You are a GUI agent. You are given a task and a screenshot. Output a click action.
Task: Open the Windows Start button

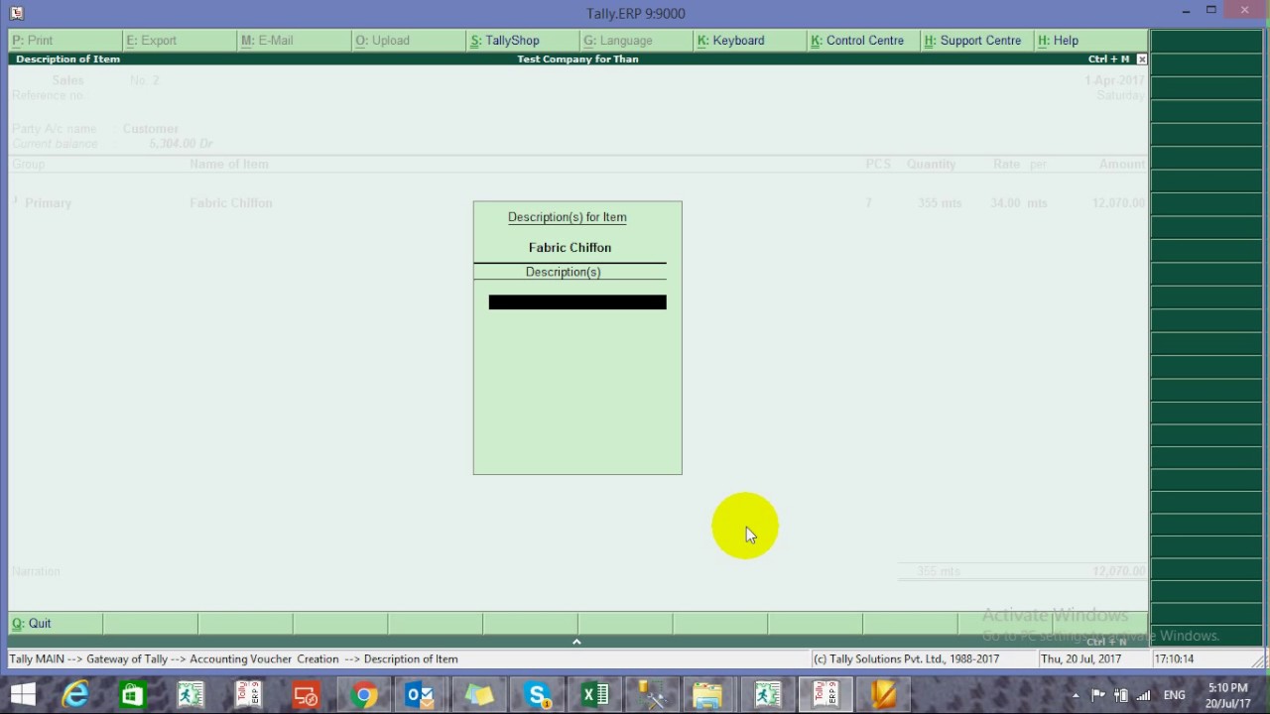23,695
